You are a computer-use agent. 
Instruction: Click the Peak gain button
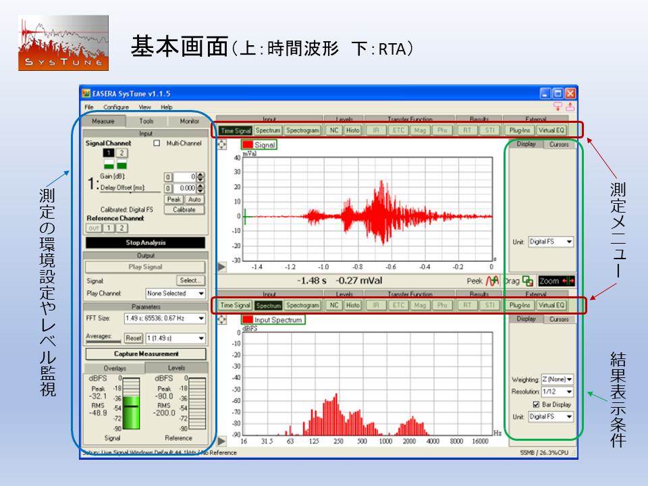click(173, 200)
